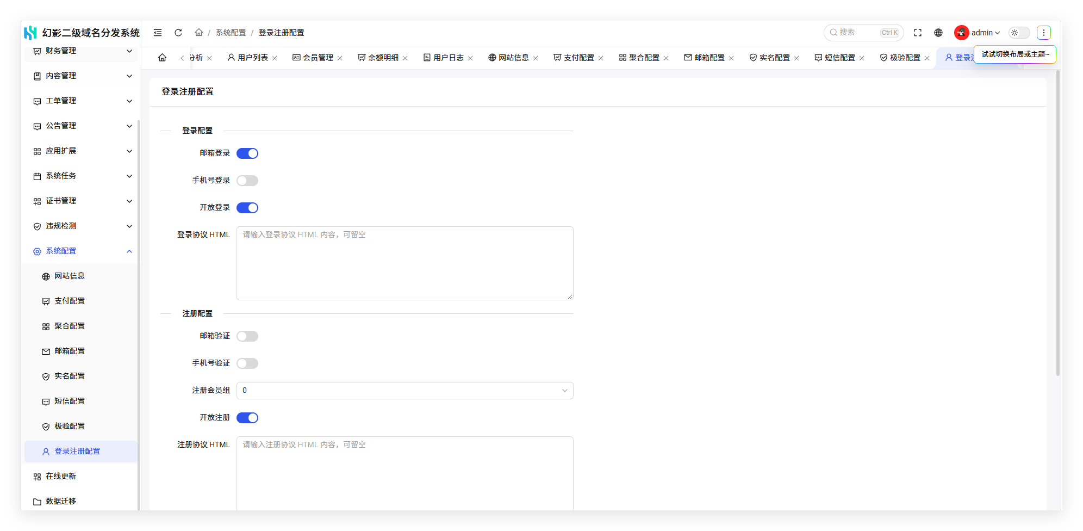
Task: Click the refresh page icon
Action: pyautogui.click(x=178, y=33)
